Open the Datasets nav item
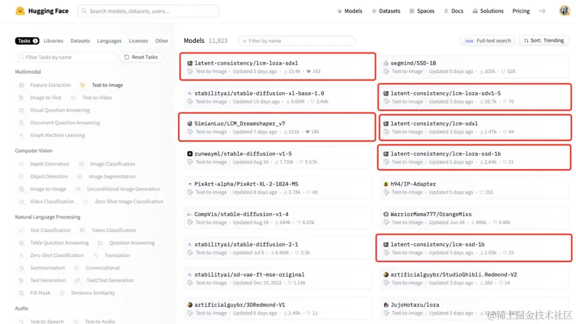 tap(386, 11)
